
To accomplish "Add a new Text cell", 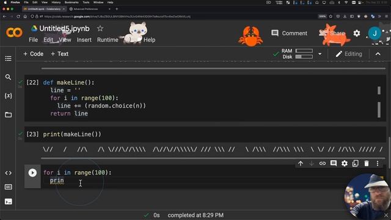I will [59, 54].
